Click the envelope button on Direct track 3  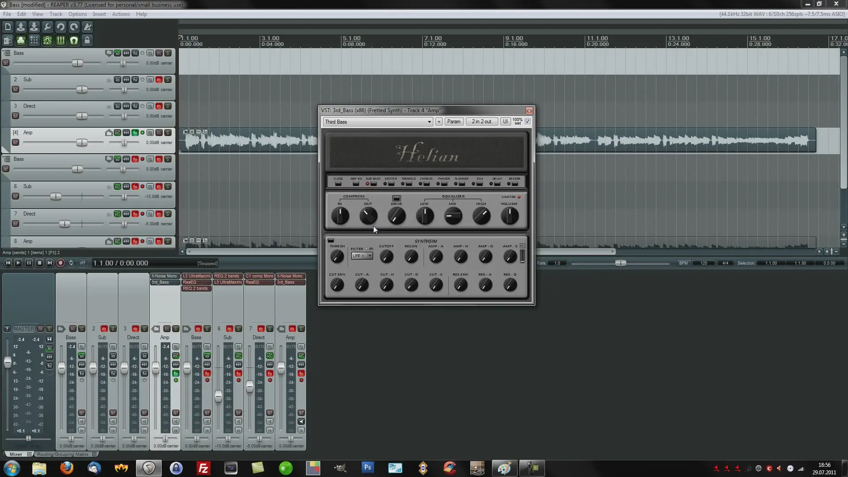126,106
